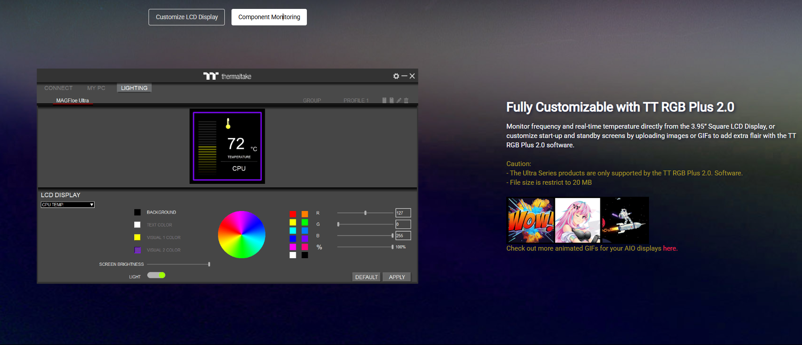The height and width of the screenshot is (345, 802).
Task: Click the Customize LCD Display button
Action: 186,17
